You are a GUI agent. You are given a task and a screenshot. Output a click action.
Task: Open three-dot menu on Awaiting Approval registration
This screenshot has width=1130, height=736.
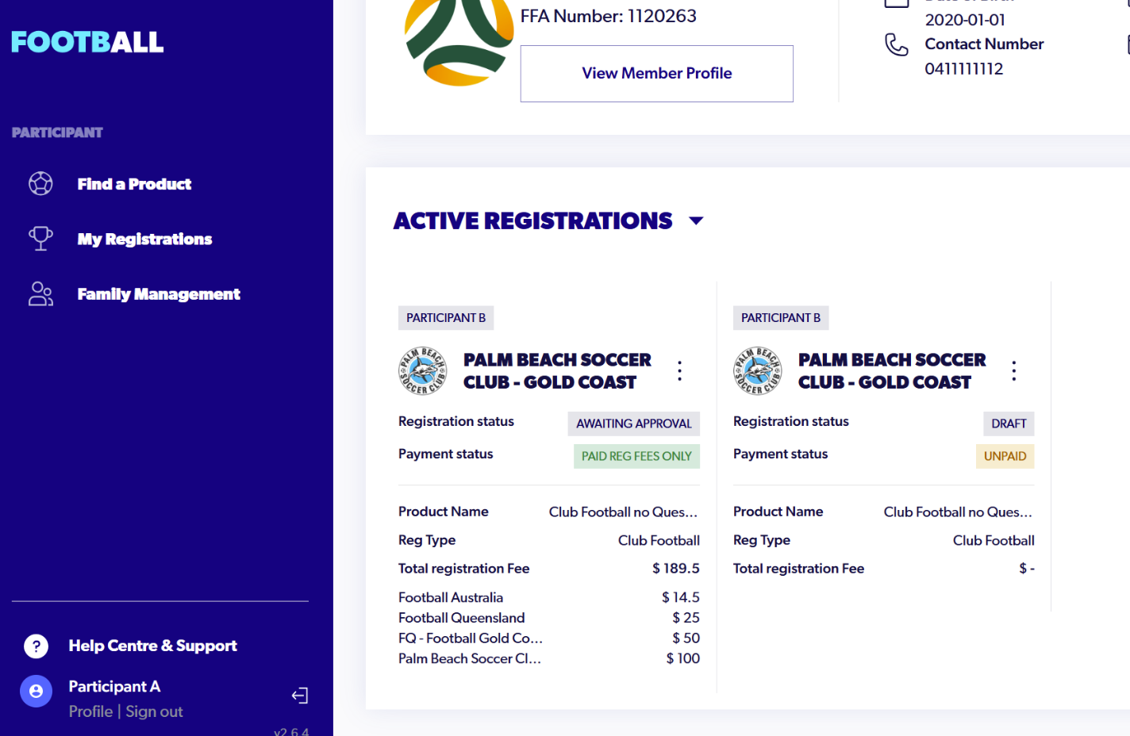click(x=679, y=370)
